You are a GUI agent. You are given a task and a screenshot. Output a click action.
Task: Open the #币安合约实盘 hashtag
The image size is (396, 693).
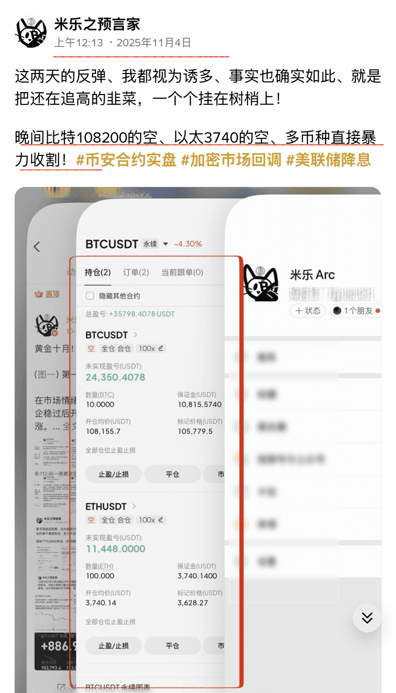[x=126, y=160]
